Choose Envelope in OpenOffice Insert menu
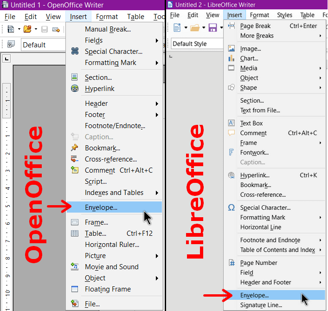The image size is (328, 311). coord(114,207)
